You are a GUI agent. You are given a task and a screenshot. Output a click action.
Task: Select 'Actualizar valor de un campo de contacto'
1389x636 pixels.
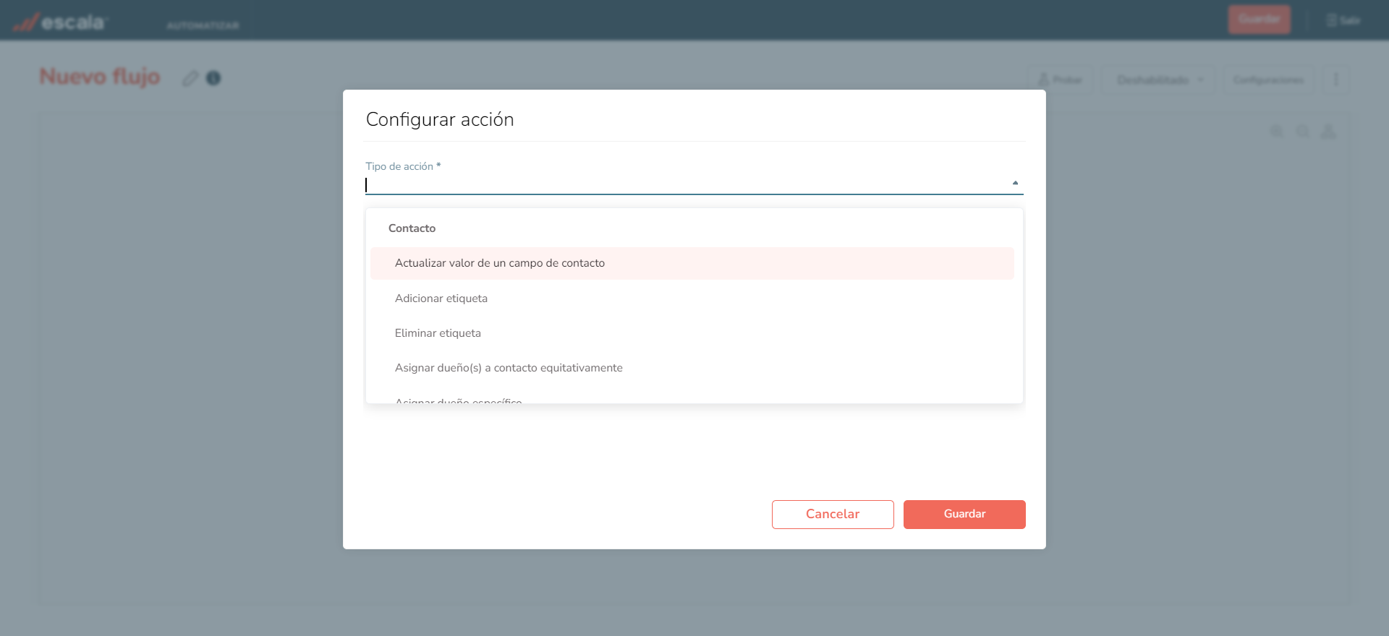coord(692,263)
